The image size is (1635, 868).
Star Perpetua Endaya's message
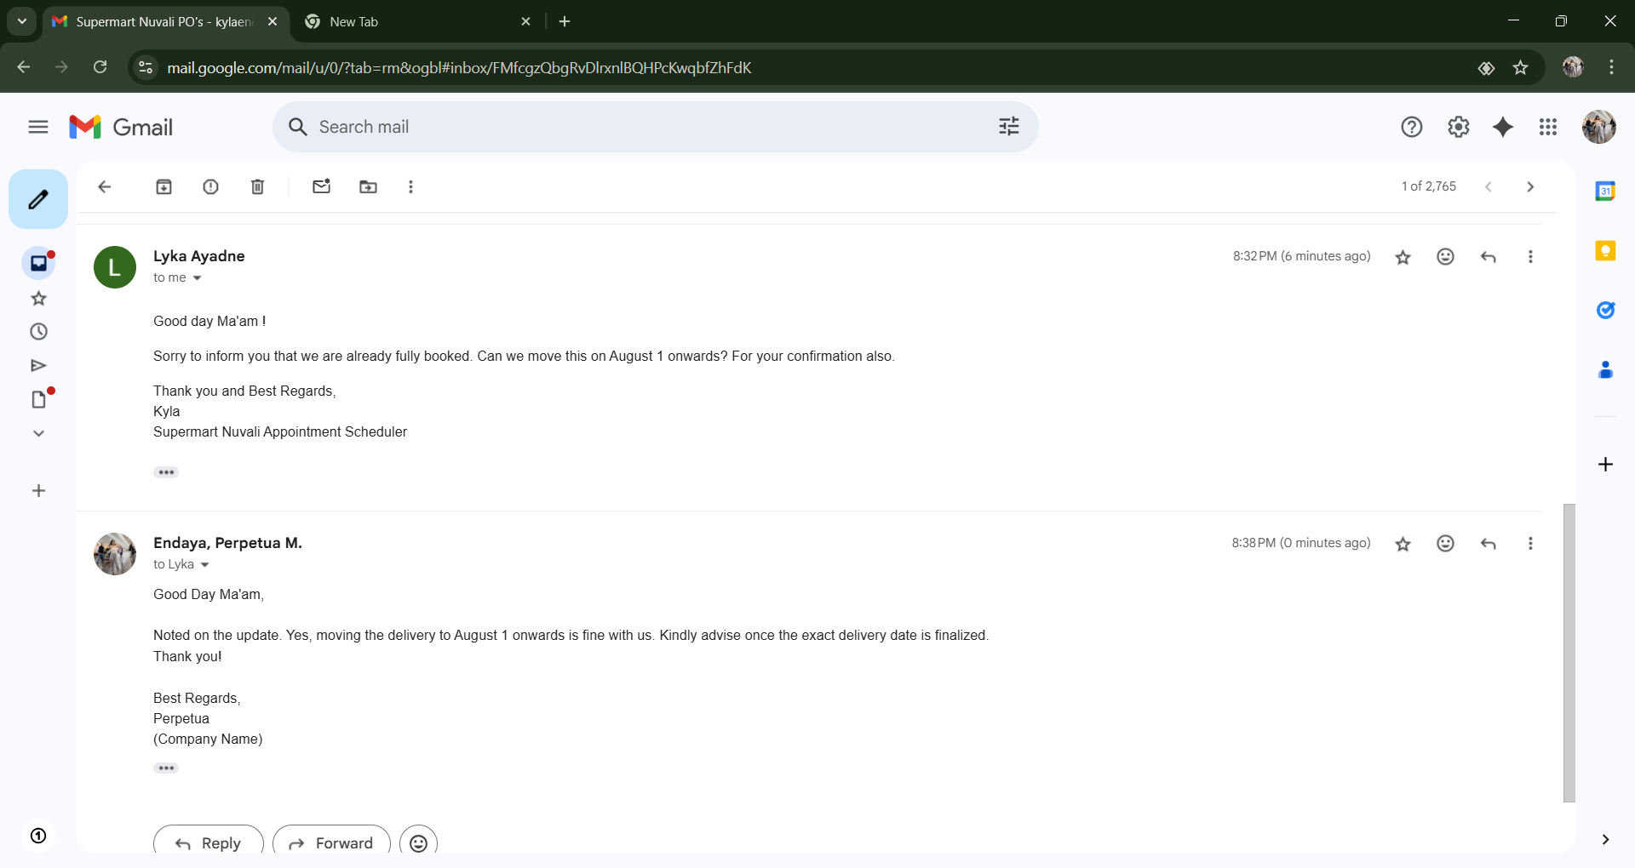pyautogui.click(x=1403, y=544)
